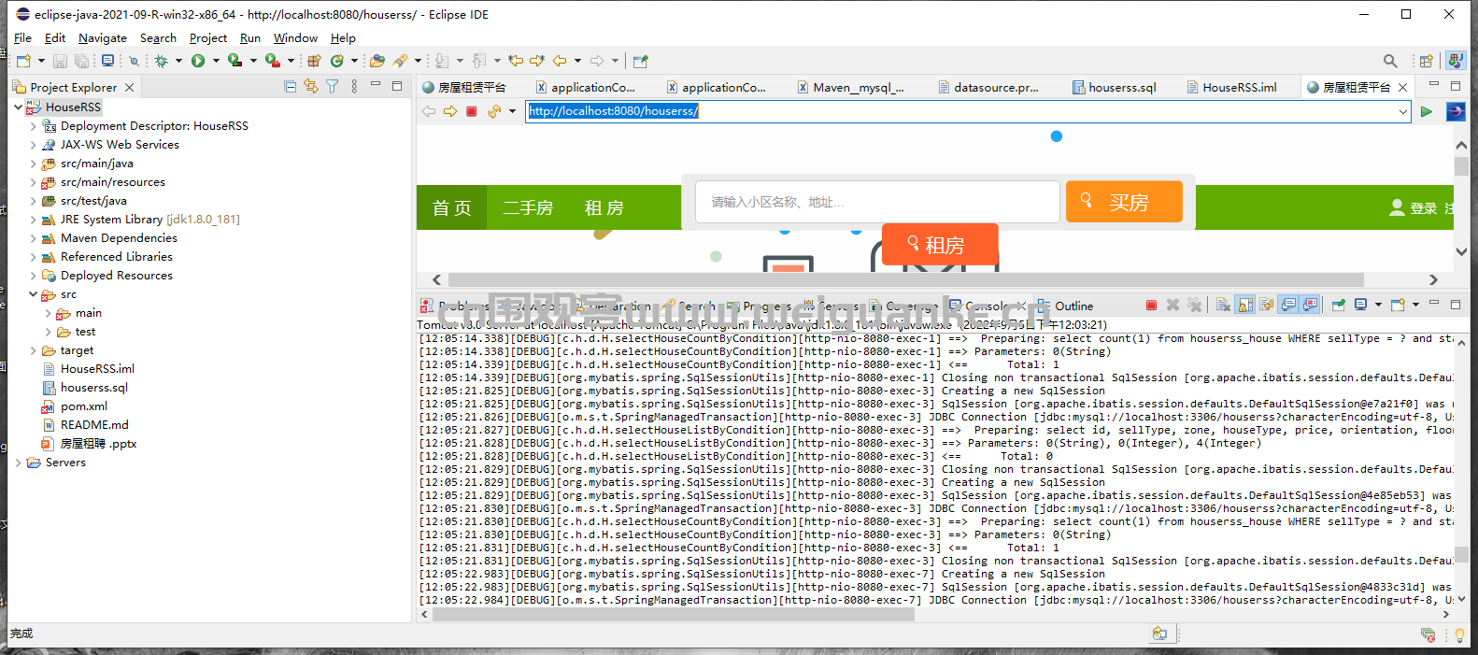The width and height of the screenshot is (1478, 655).
Task: Toggle Scroll Lock in the console toolbar
Action: coord(1245,306)
